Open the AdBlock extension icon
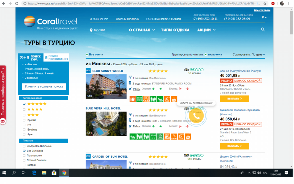Image resolution: width=294 pixels, height=184 pixels. coord(273,3)
